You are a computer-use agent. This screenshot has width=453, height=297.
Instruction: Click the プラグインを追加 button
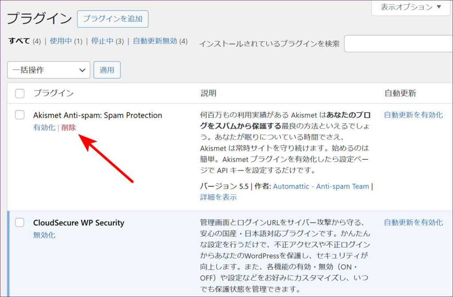[112, 19]
